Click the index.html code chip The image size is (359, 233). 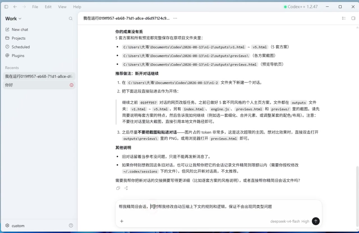coord(194,109)
